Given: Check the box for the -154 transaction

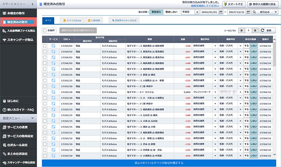Looking at the screenshot, I should pyautogui.click(x=44, y=144).
